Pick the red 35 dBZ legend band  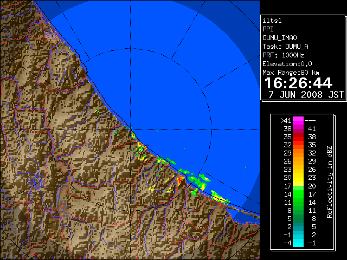tap(298, 137)
